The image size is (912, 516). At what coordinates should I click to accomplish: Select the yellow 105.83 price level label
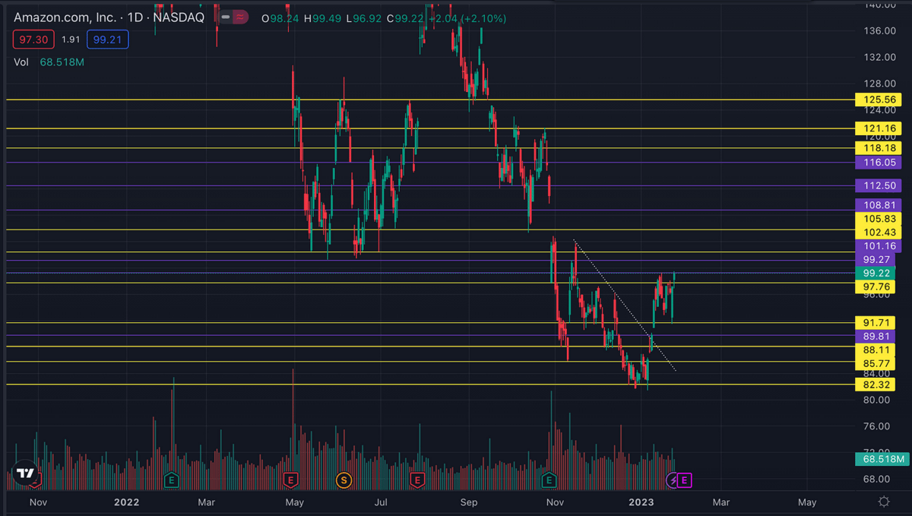click(878, 218)
